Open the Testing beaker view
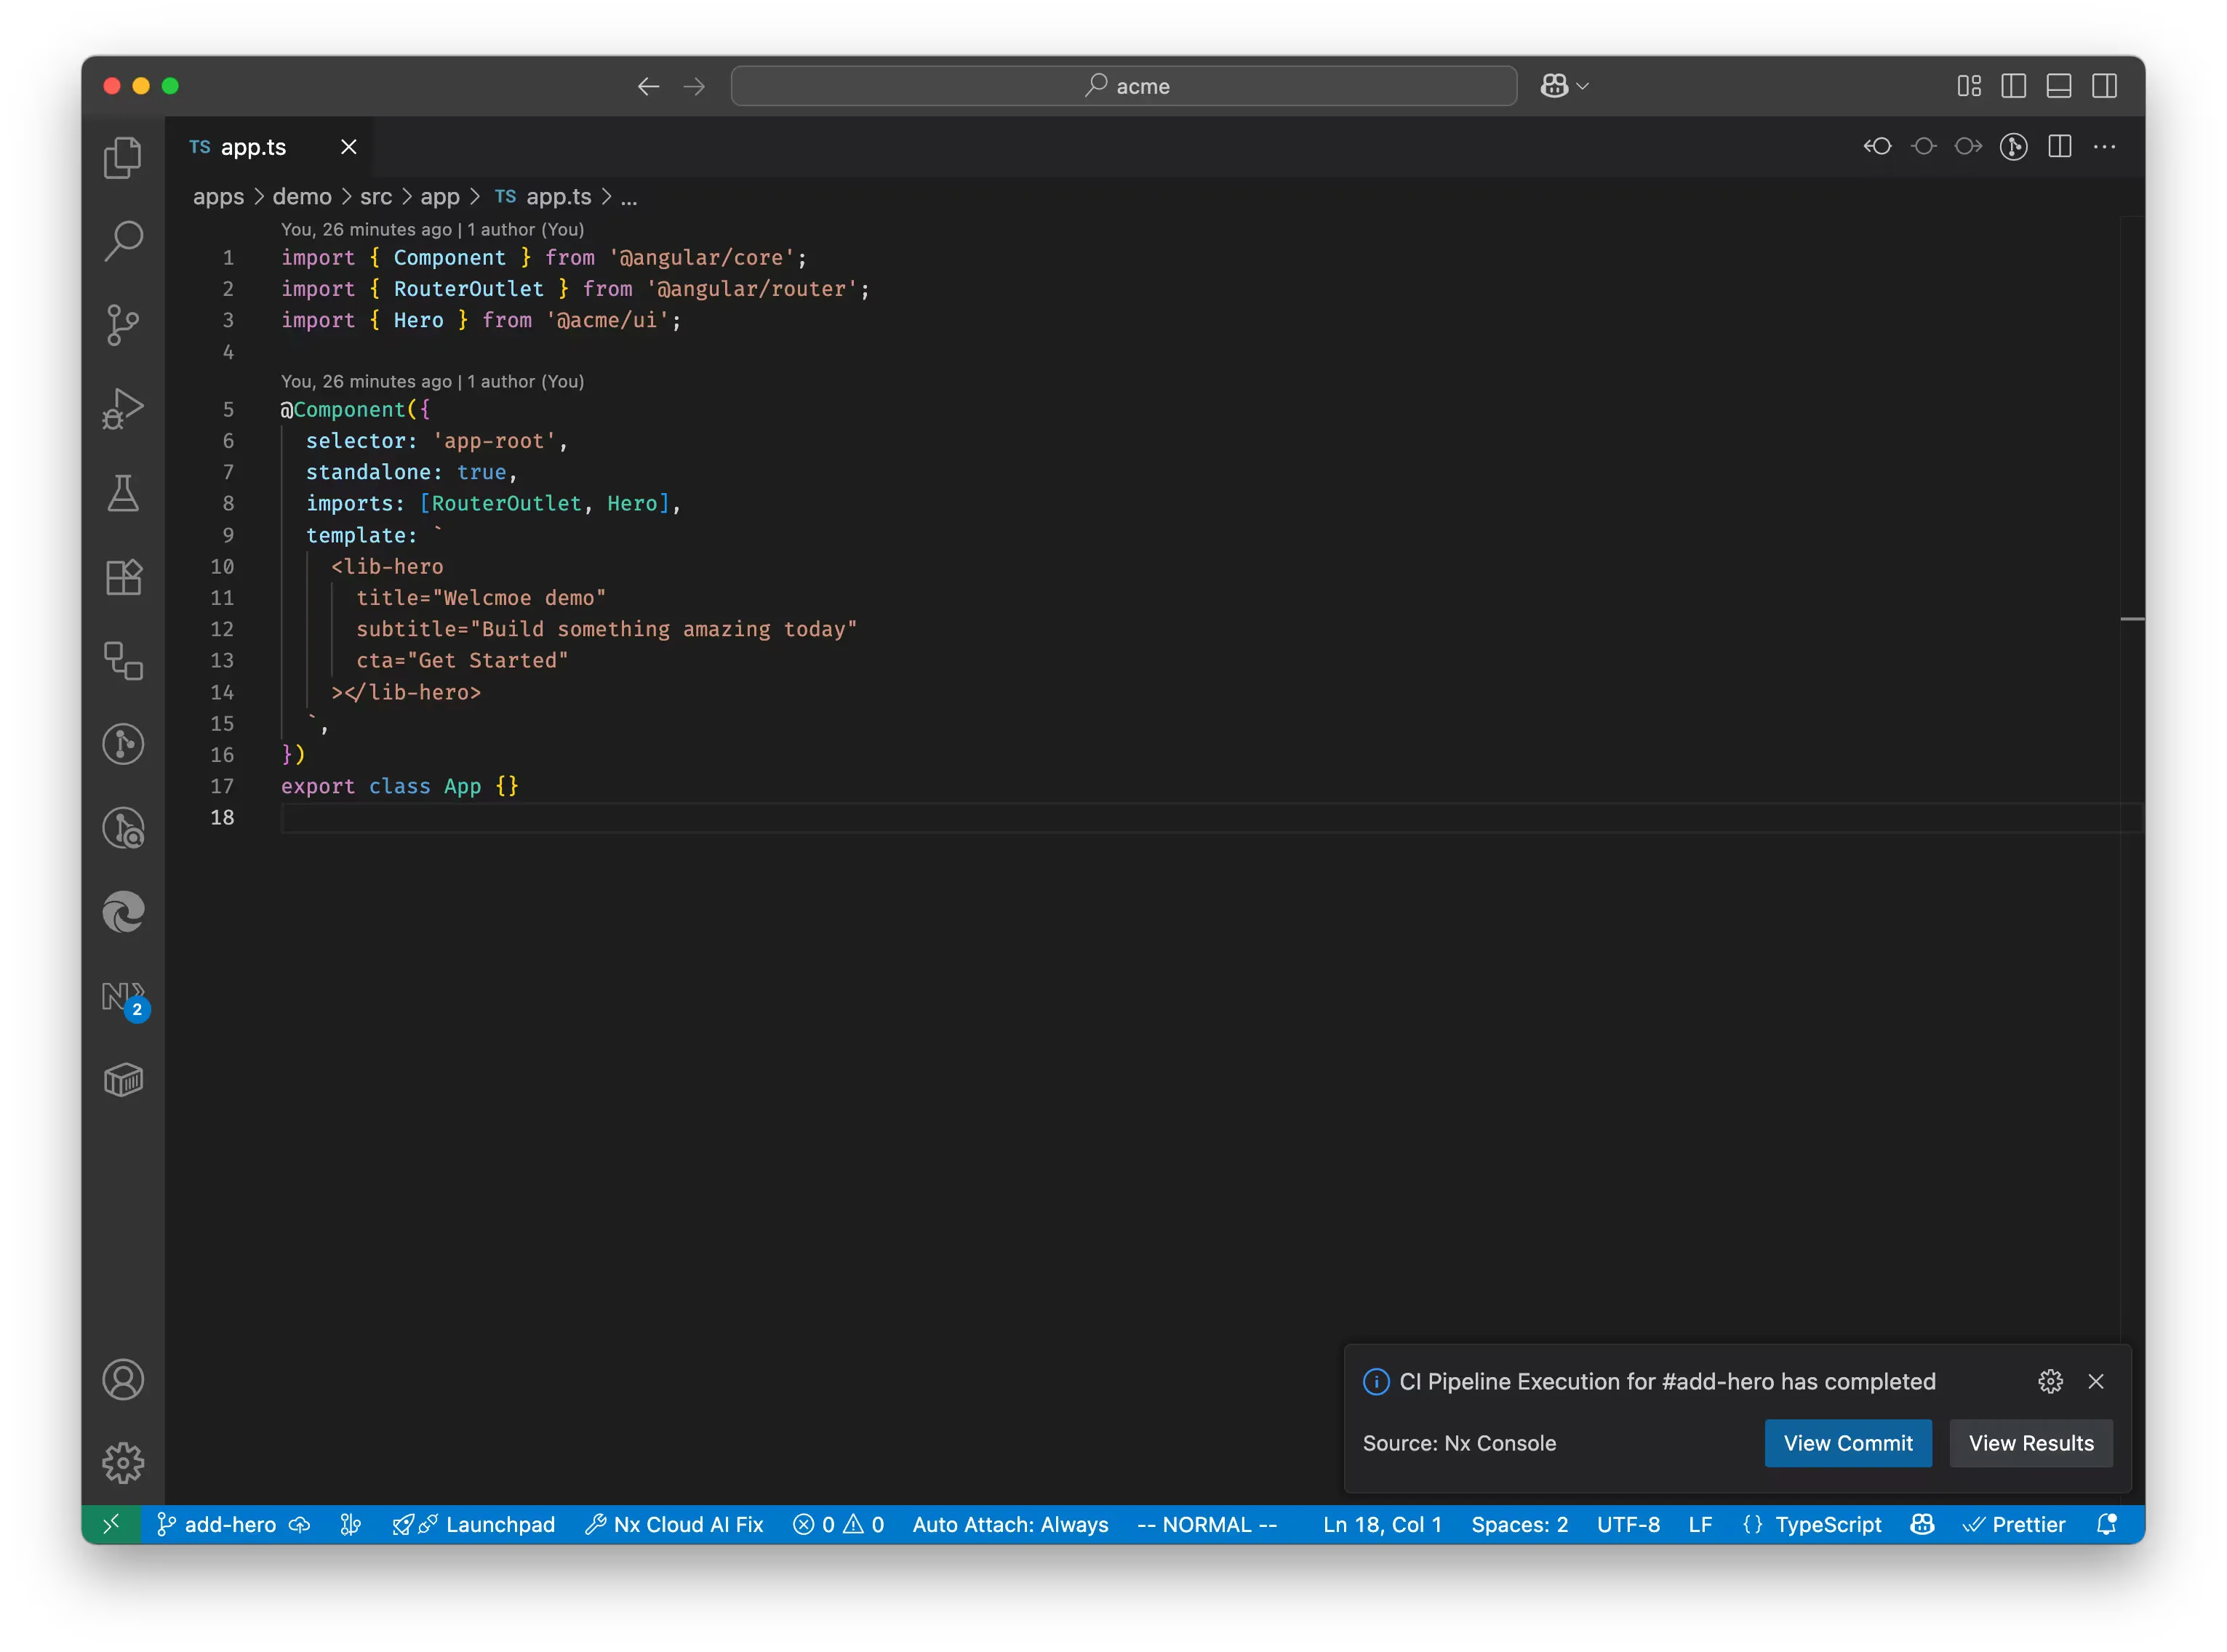This screenshot has height=1652, width=2227. pyautogui.click(x=123, y=492)
